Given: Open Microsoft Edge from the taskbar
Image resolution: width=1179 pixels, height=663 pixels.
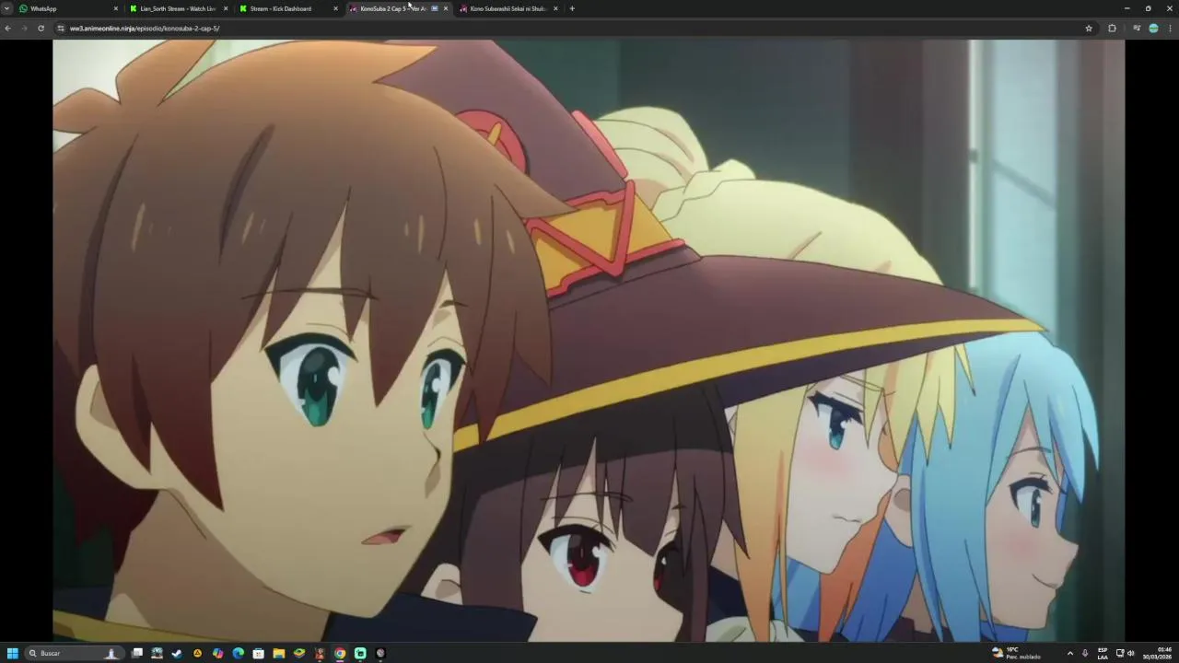Looking at the screenshot, I should tap(238, 653).
